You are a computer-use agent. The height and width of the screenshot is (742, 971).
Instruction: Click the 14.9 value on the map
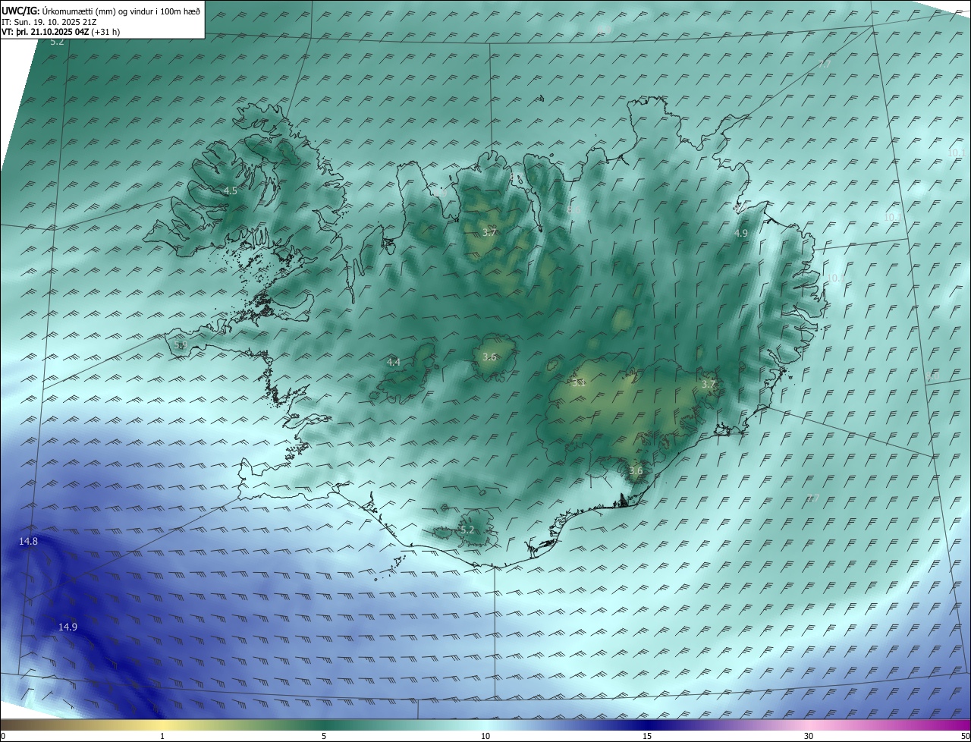(x=68, y=627)
